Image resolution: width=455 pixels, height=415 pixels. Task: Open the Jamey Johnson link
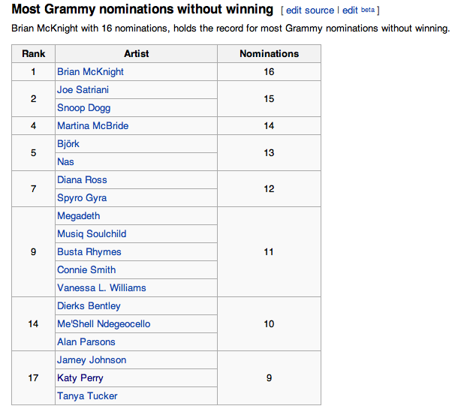[x=92, y=360]
